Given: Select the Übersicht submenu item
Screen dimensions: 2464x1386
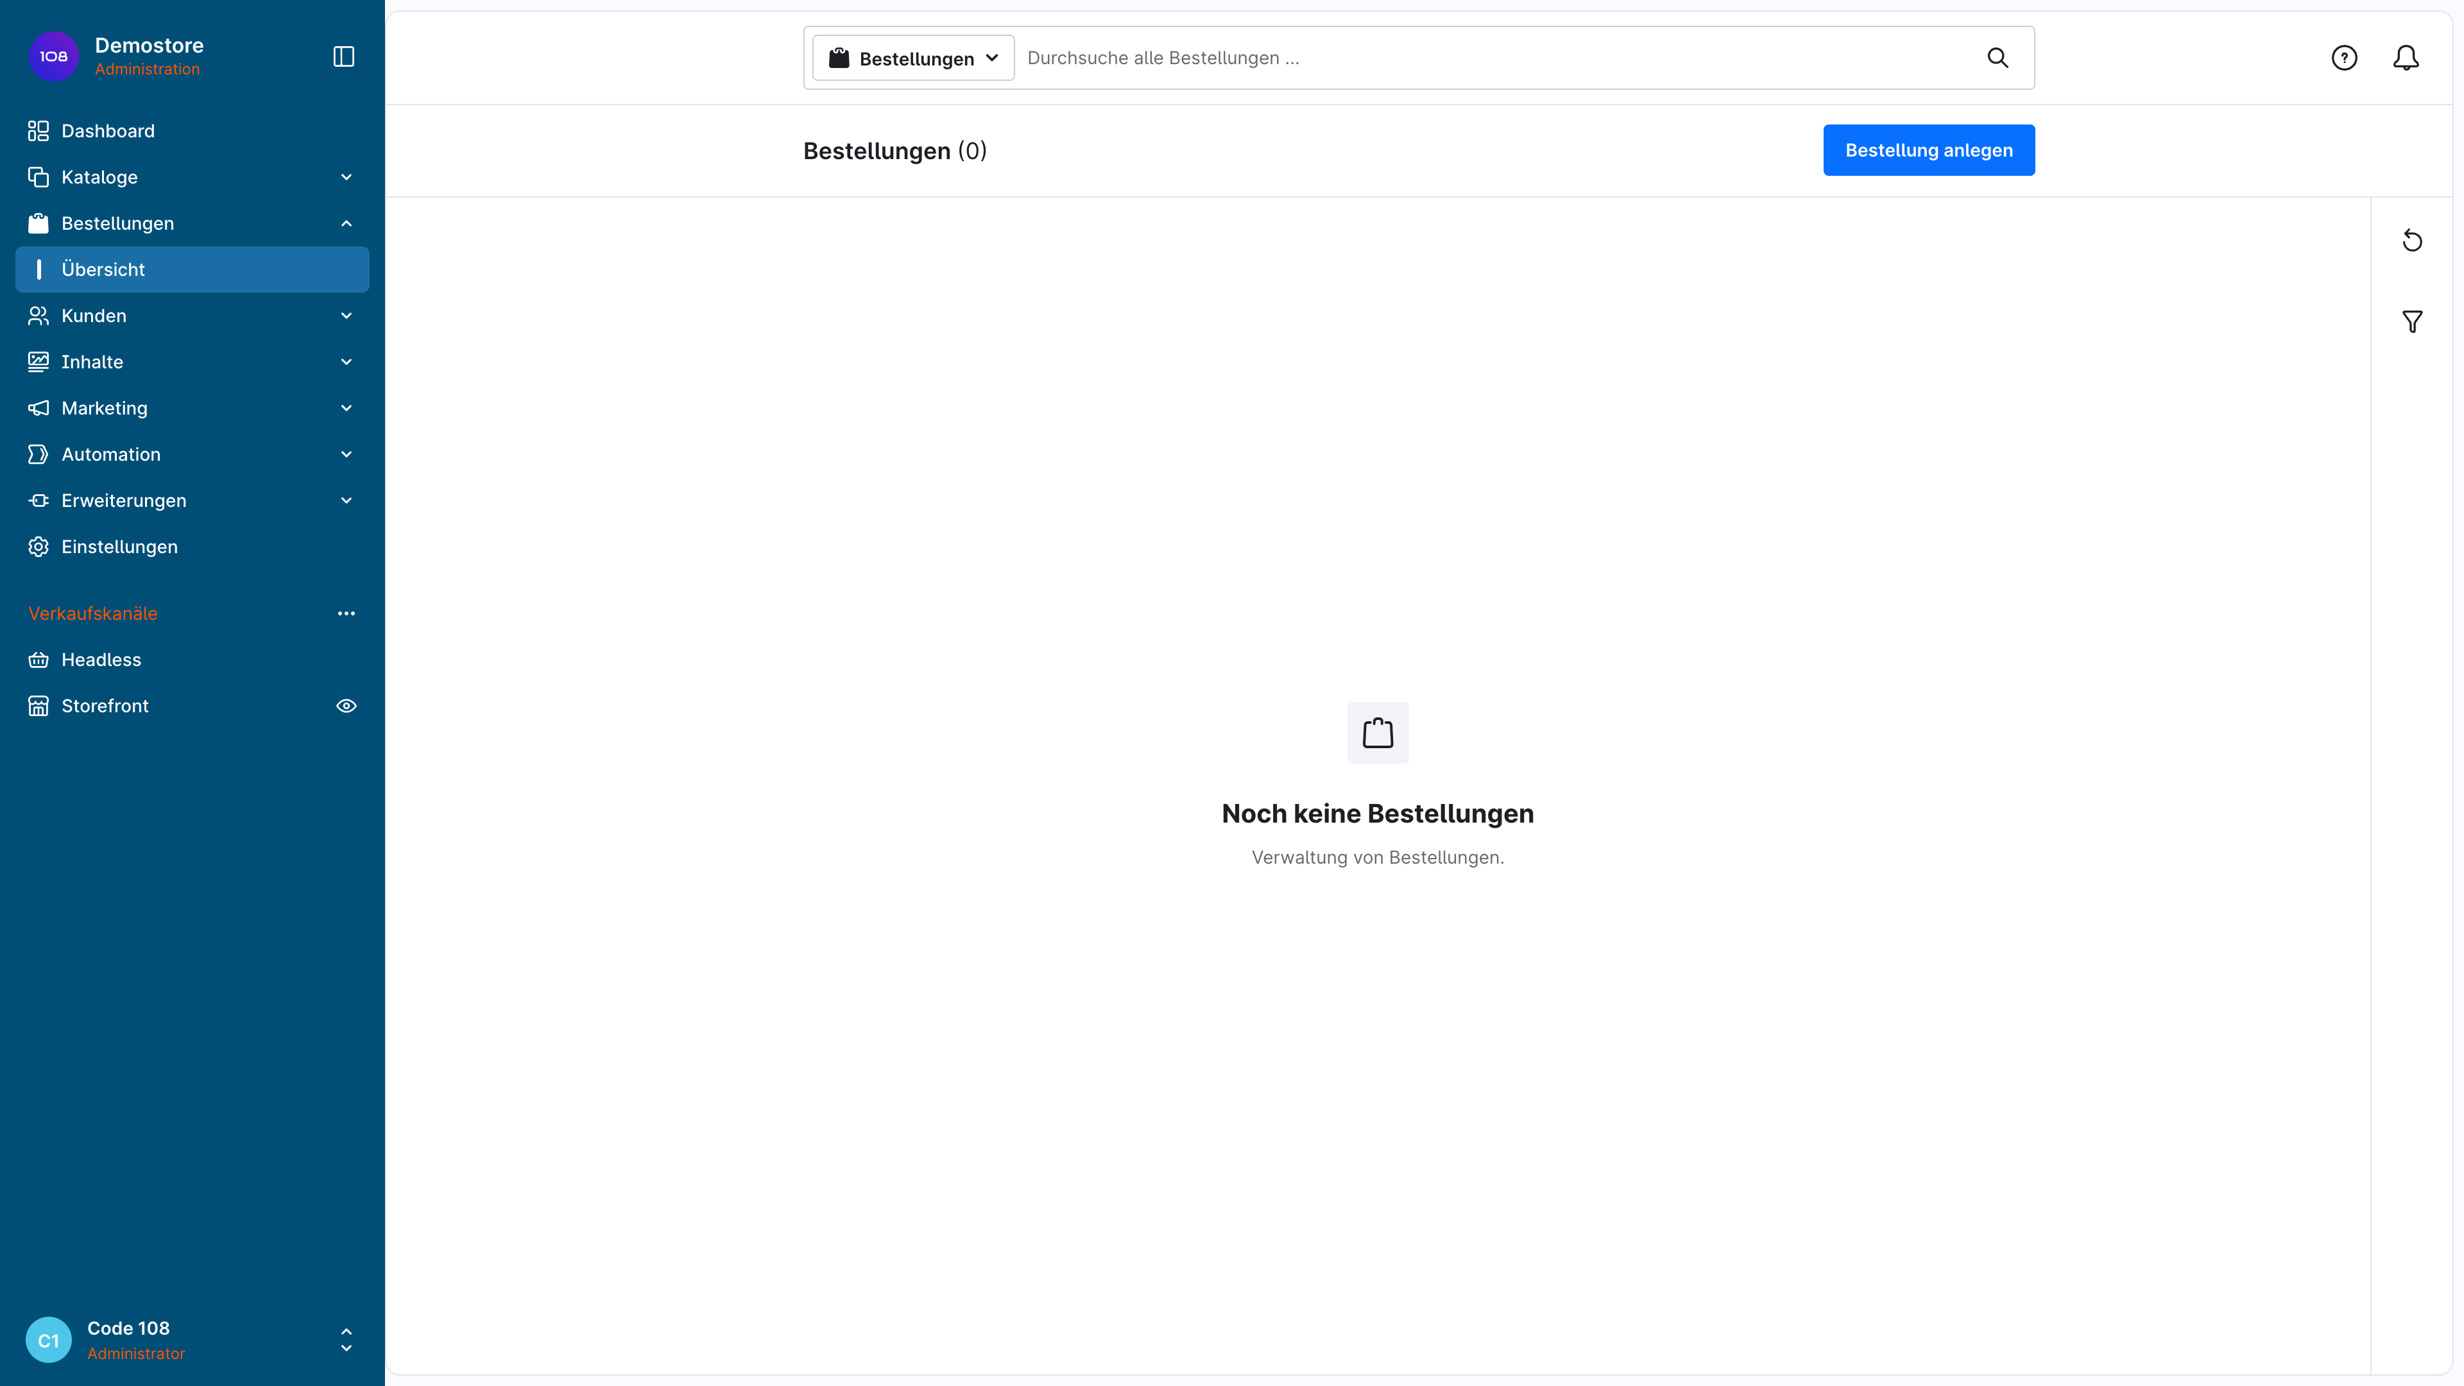Looking at the screenshot, I should (193, 269).
